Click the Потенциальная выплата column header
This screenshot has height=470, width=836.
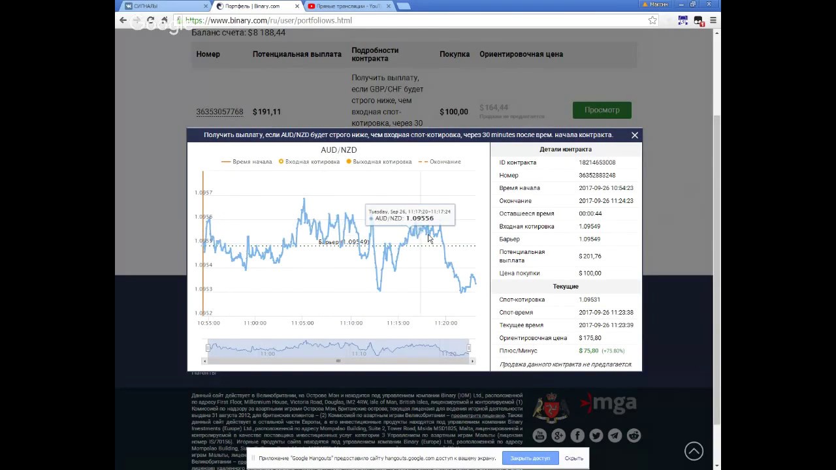point(297,54)
